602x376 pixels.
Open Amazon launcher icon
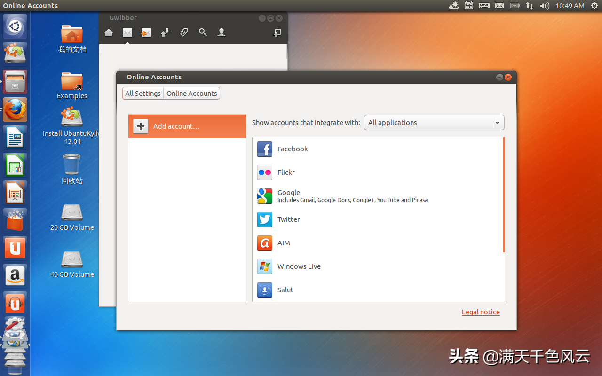coord(15,276)
